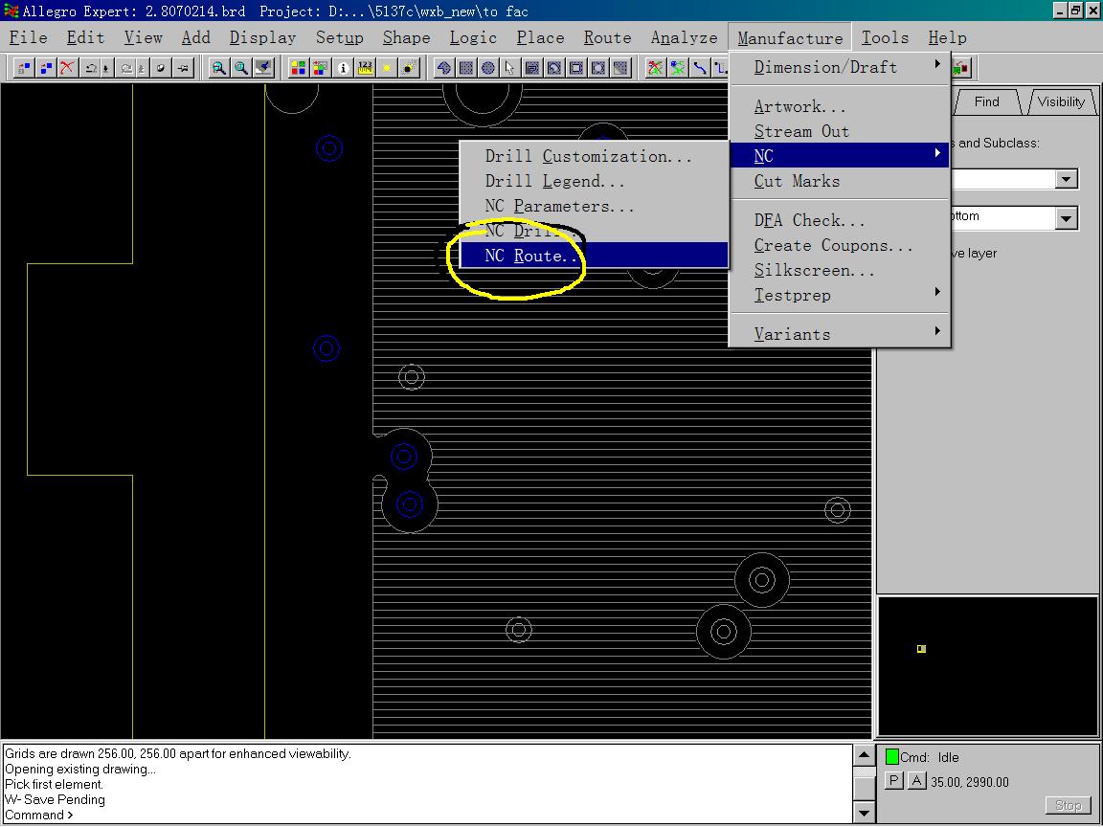Open the Tools menu
This screenshot has height=827, width=1103.
[885, 37]
